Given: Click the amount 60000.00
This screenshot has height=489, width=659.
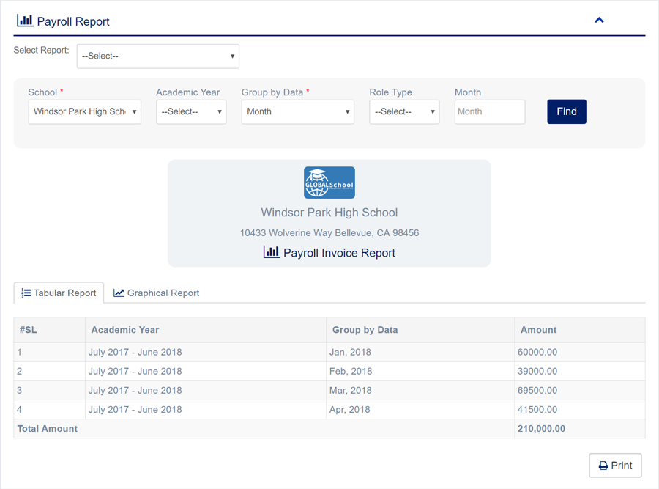Looking at the screenshot, I should point(537,352).
